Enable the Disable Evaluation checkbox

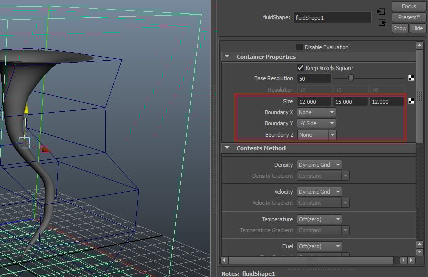(300, 47)
